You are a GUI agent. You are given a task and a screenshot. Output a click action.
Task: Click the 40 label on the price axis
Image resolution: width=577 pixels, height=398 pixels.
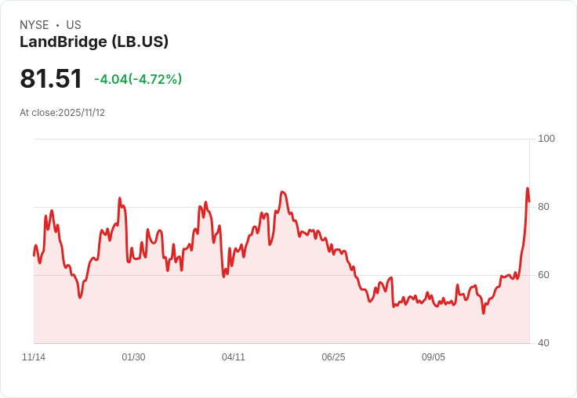click(x=544, y=343)
